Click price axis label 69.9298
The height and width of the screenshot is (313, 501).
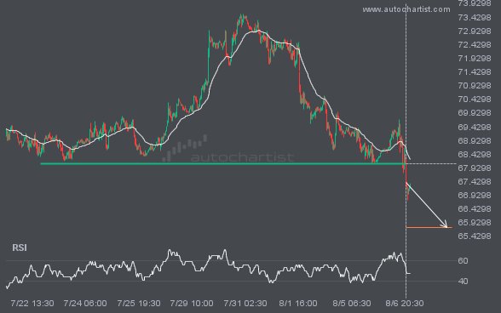(x=474, y=113)
